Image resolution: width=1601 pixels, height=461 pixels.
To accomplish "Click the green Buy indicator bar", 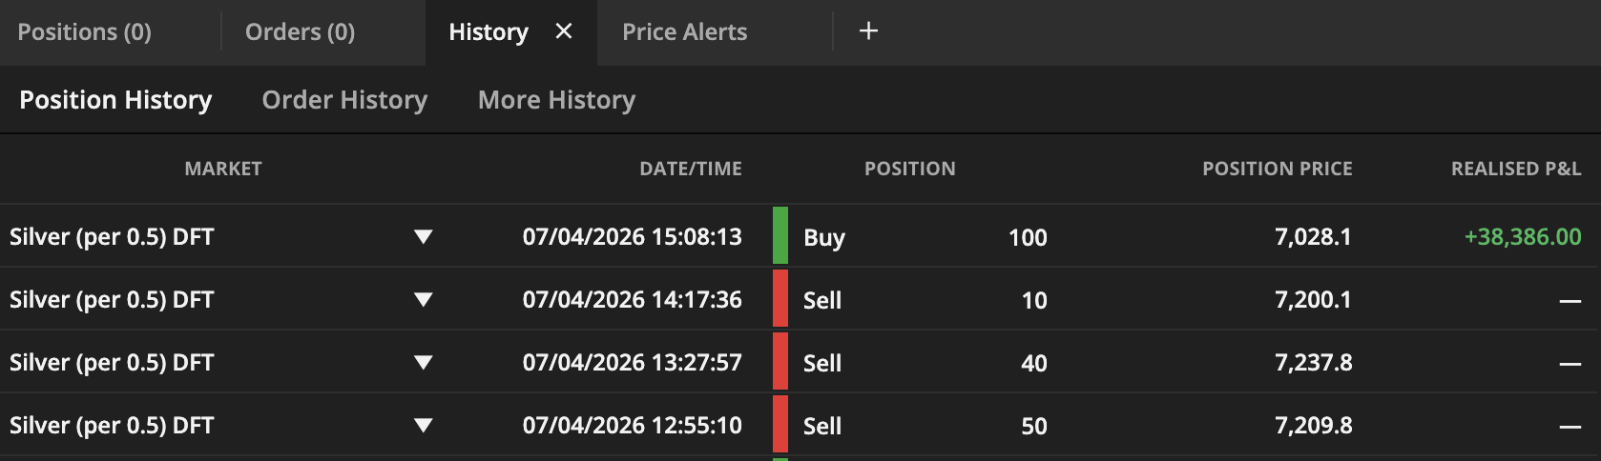I will click(x=780, y=235).
